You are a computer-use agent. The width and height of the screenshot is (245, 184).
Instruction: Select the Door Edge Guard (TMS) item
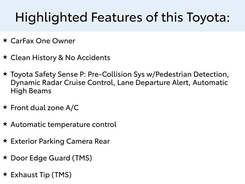point(51,158)
